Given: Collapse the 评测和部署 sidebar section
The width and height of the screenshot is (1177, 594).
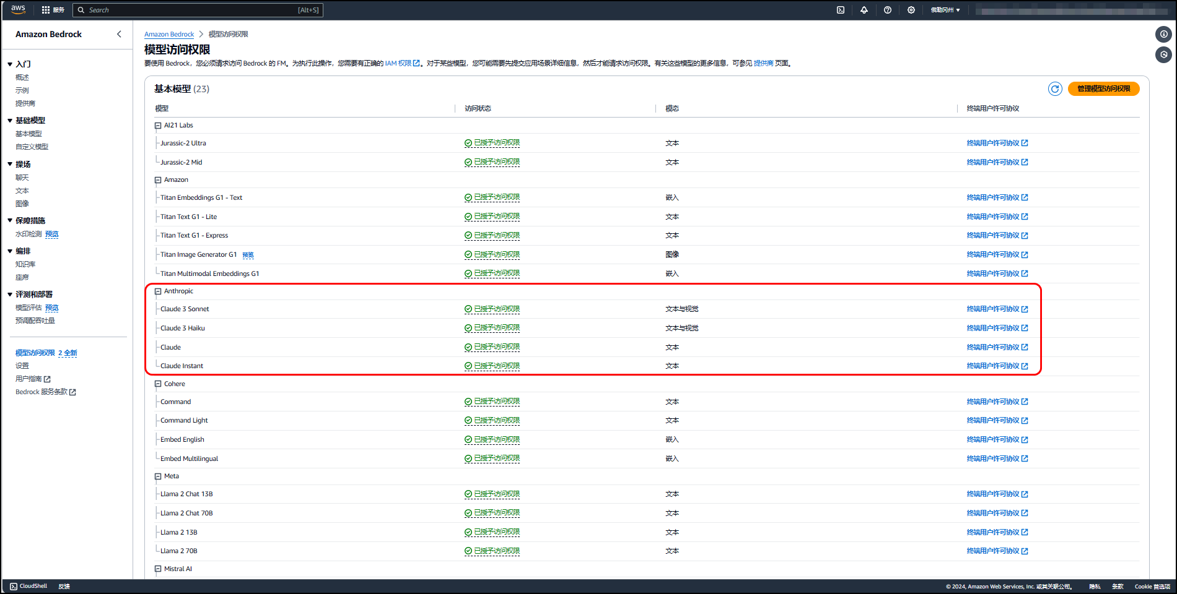Looking at the screenshot, I should (x=10, y=295).
